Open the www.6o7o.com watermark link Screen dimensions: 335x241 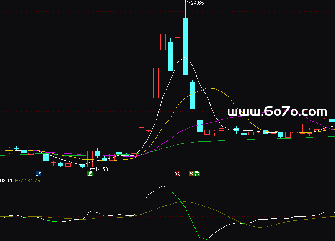[x=277, y=112]
